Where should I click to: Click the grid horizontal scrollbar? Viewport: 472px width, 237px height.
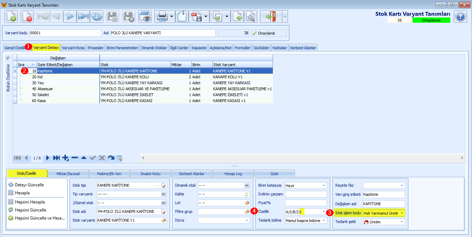pyautogui.click(x=303, y=158)
